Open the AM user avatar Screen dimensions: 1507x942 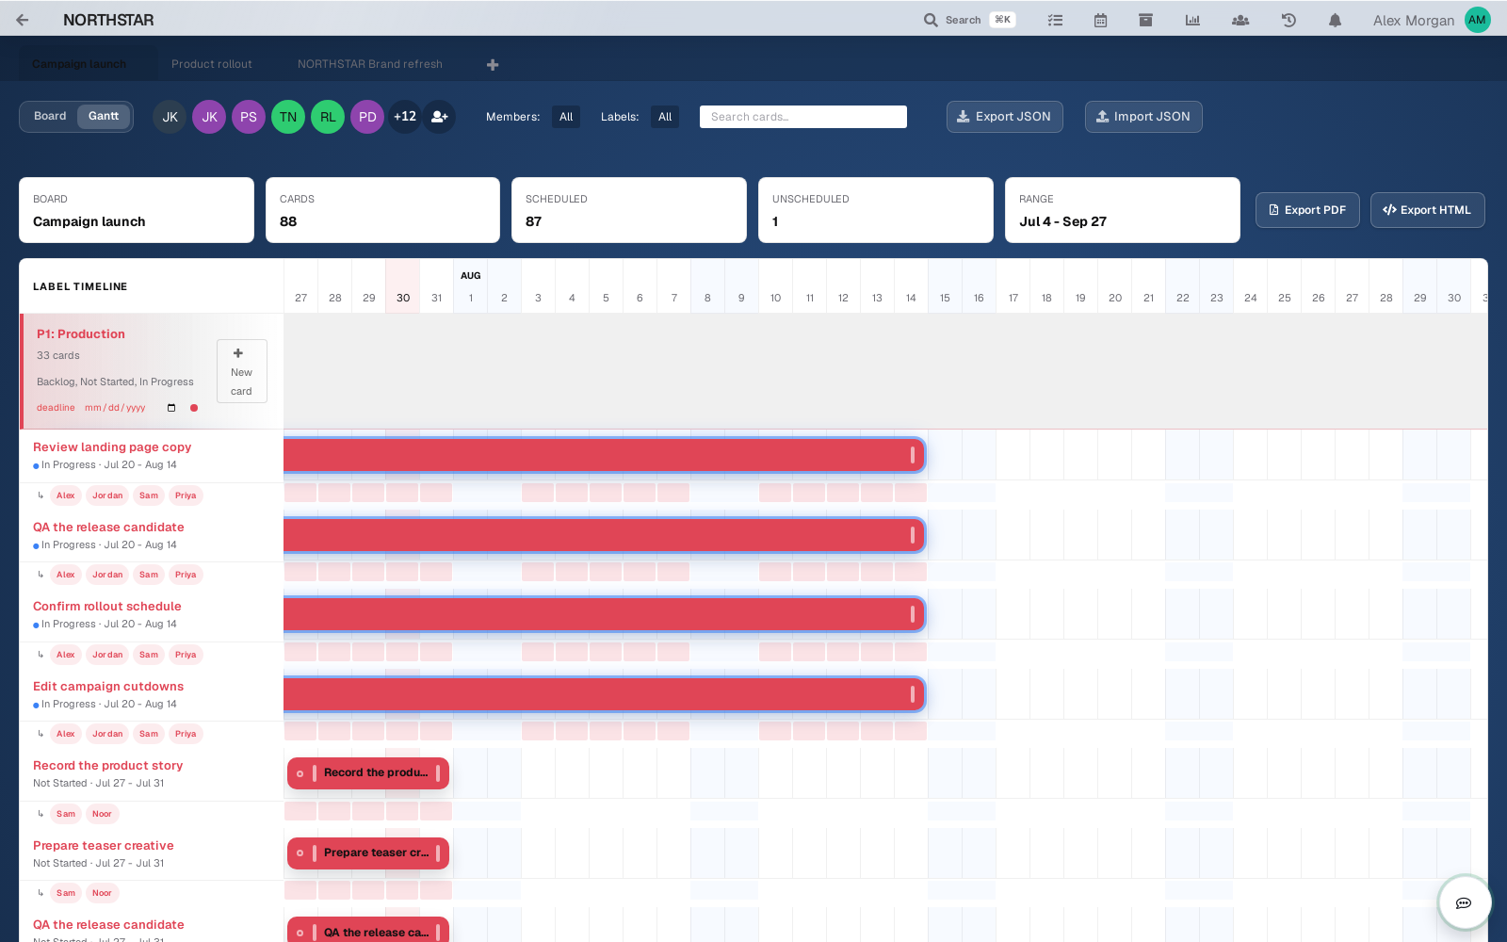1477,20
